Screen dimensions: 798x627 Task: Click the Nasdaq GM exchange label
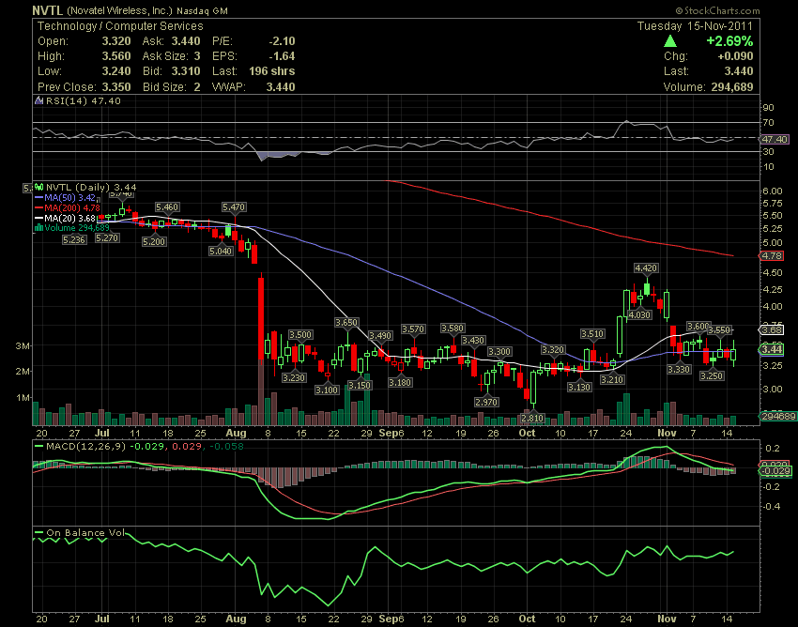pyautogui.click(x=202, y=10)
